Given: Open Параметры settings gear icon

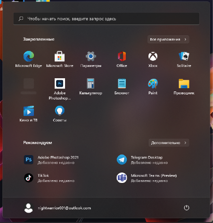Looking at the screenshot, I should pyautogui.click(x=91, y=59).
